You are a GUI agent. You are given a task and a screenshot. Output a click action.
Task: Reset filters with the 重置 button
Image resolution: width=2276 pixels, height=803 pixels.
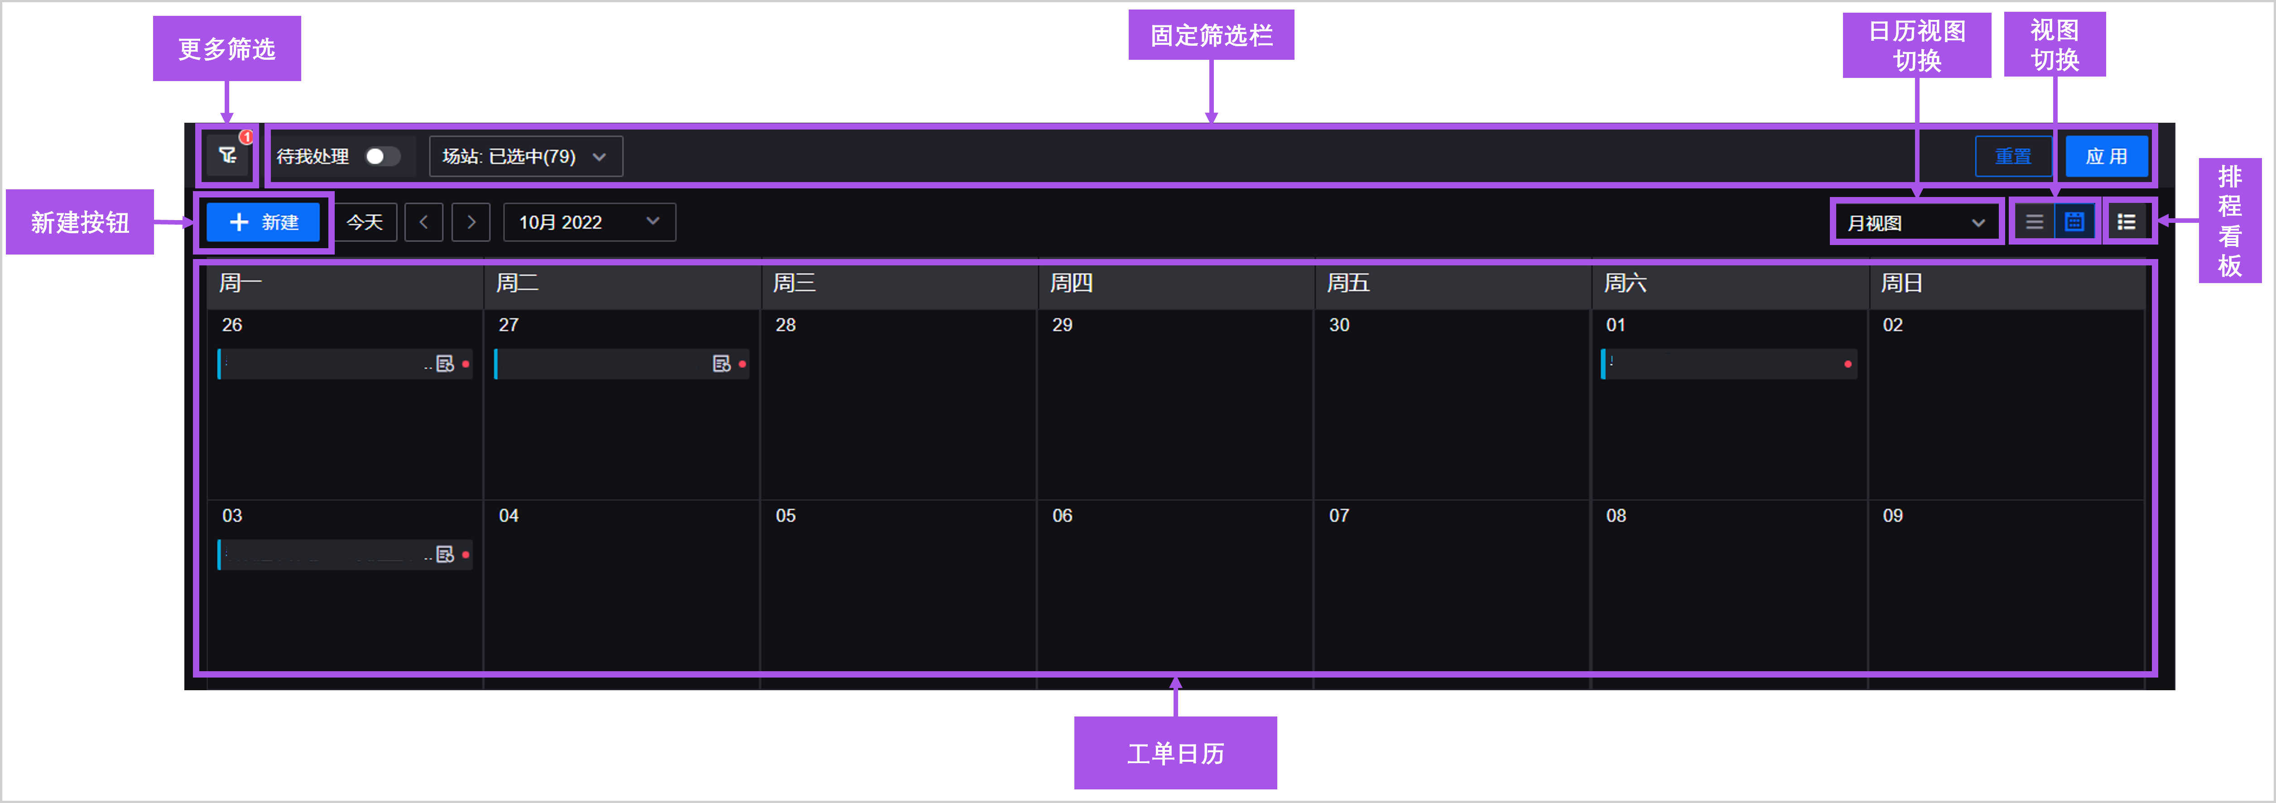point(2015,155)
